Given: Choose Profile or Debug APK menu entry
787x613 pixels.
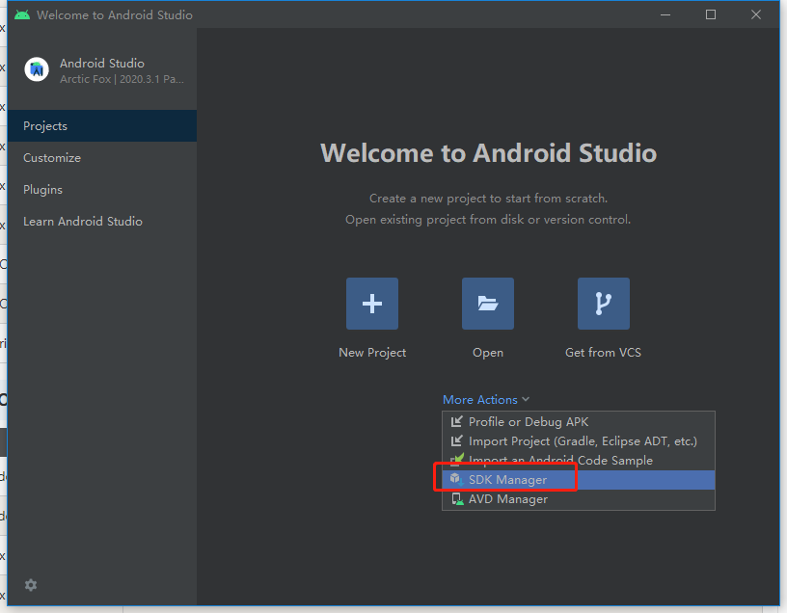Looking at the screenshot, I should tap(579, 422).
